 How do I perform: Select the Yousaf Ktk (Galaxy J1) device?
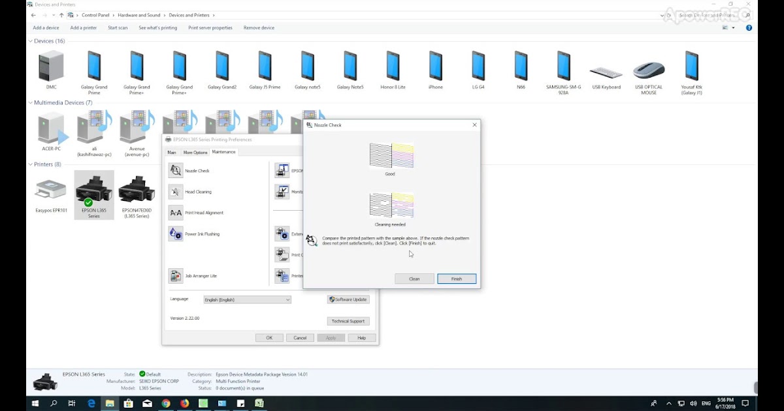pyautogui.click(x=691, y=66)
